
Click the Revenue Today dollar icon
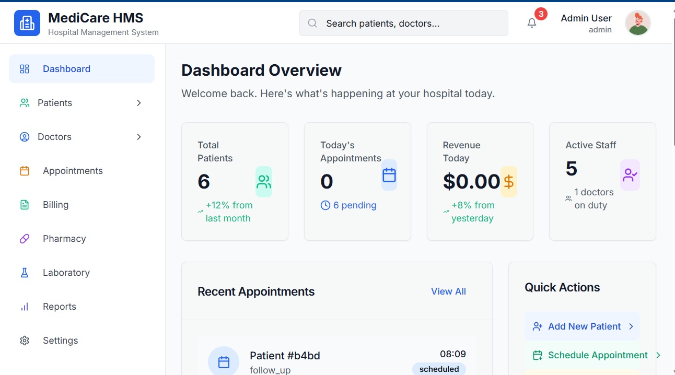click(509, 182)
